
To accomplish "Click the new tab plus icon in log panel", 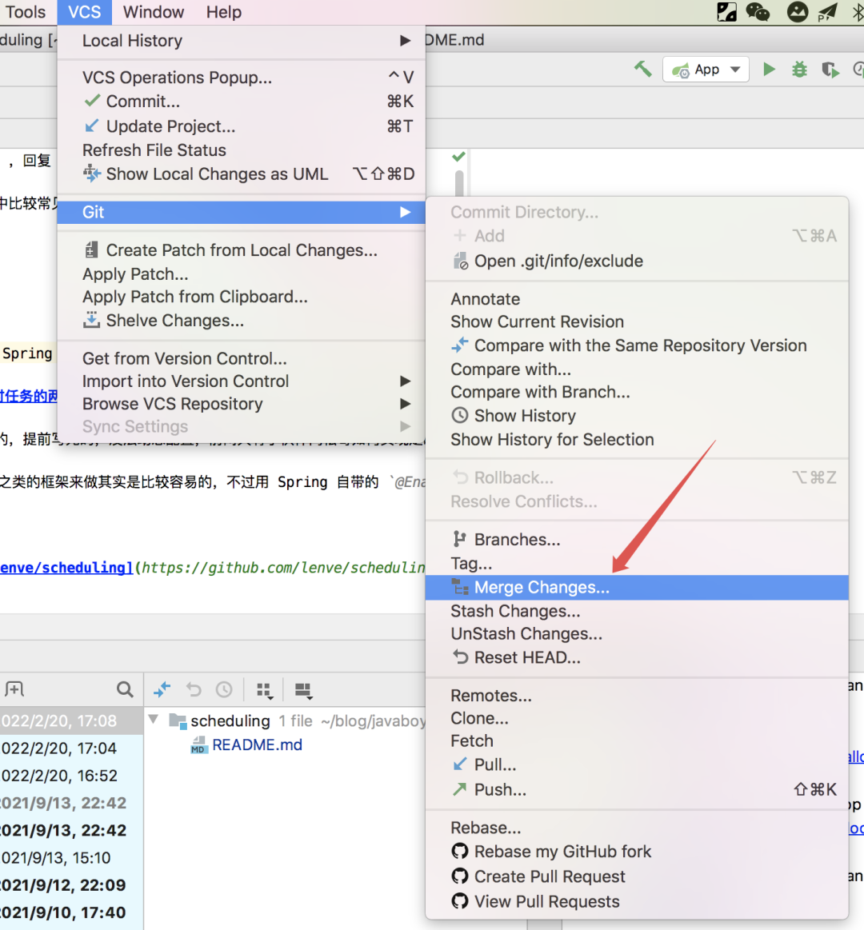I will (14, 689).
